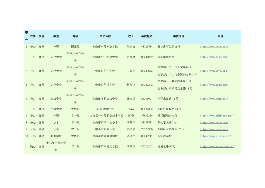Click the address 东区东江路12号
The height and width of the screenshot is (188, 265).
tap(168, 99)
